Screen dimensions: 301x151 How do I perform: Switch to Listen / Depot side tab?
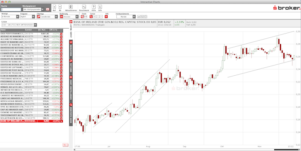[x=71, y=29]
